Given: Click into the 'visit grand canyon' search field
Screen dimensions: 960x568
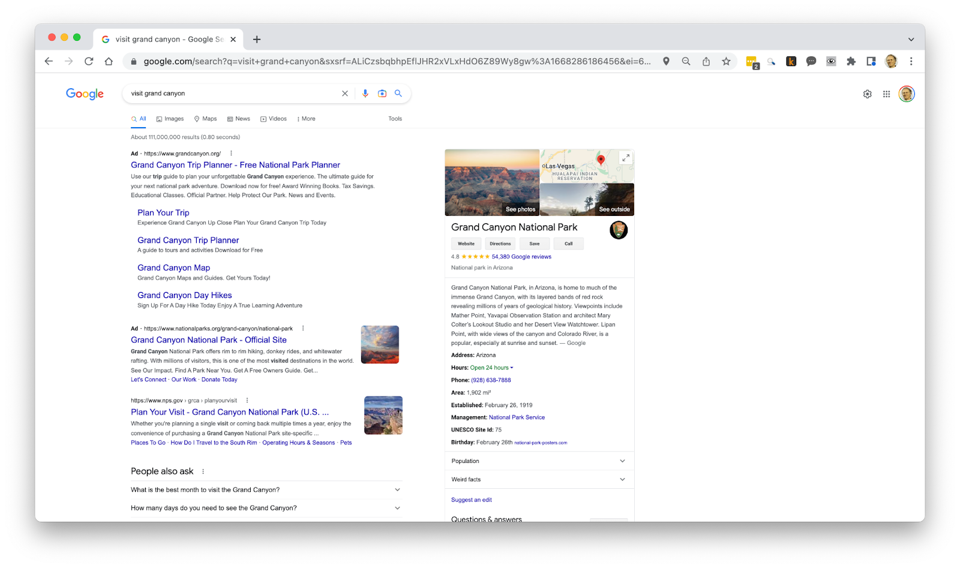Looking at the screenshot, I should (234, 94).
